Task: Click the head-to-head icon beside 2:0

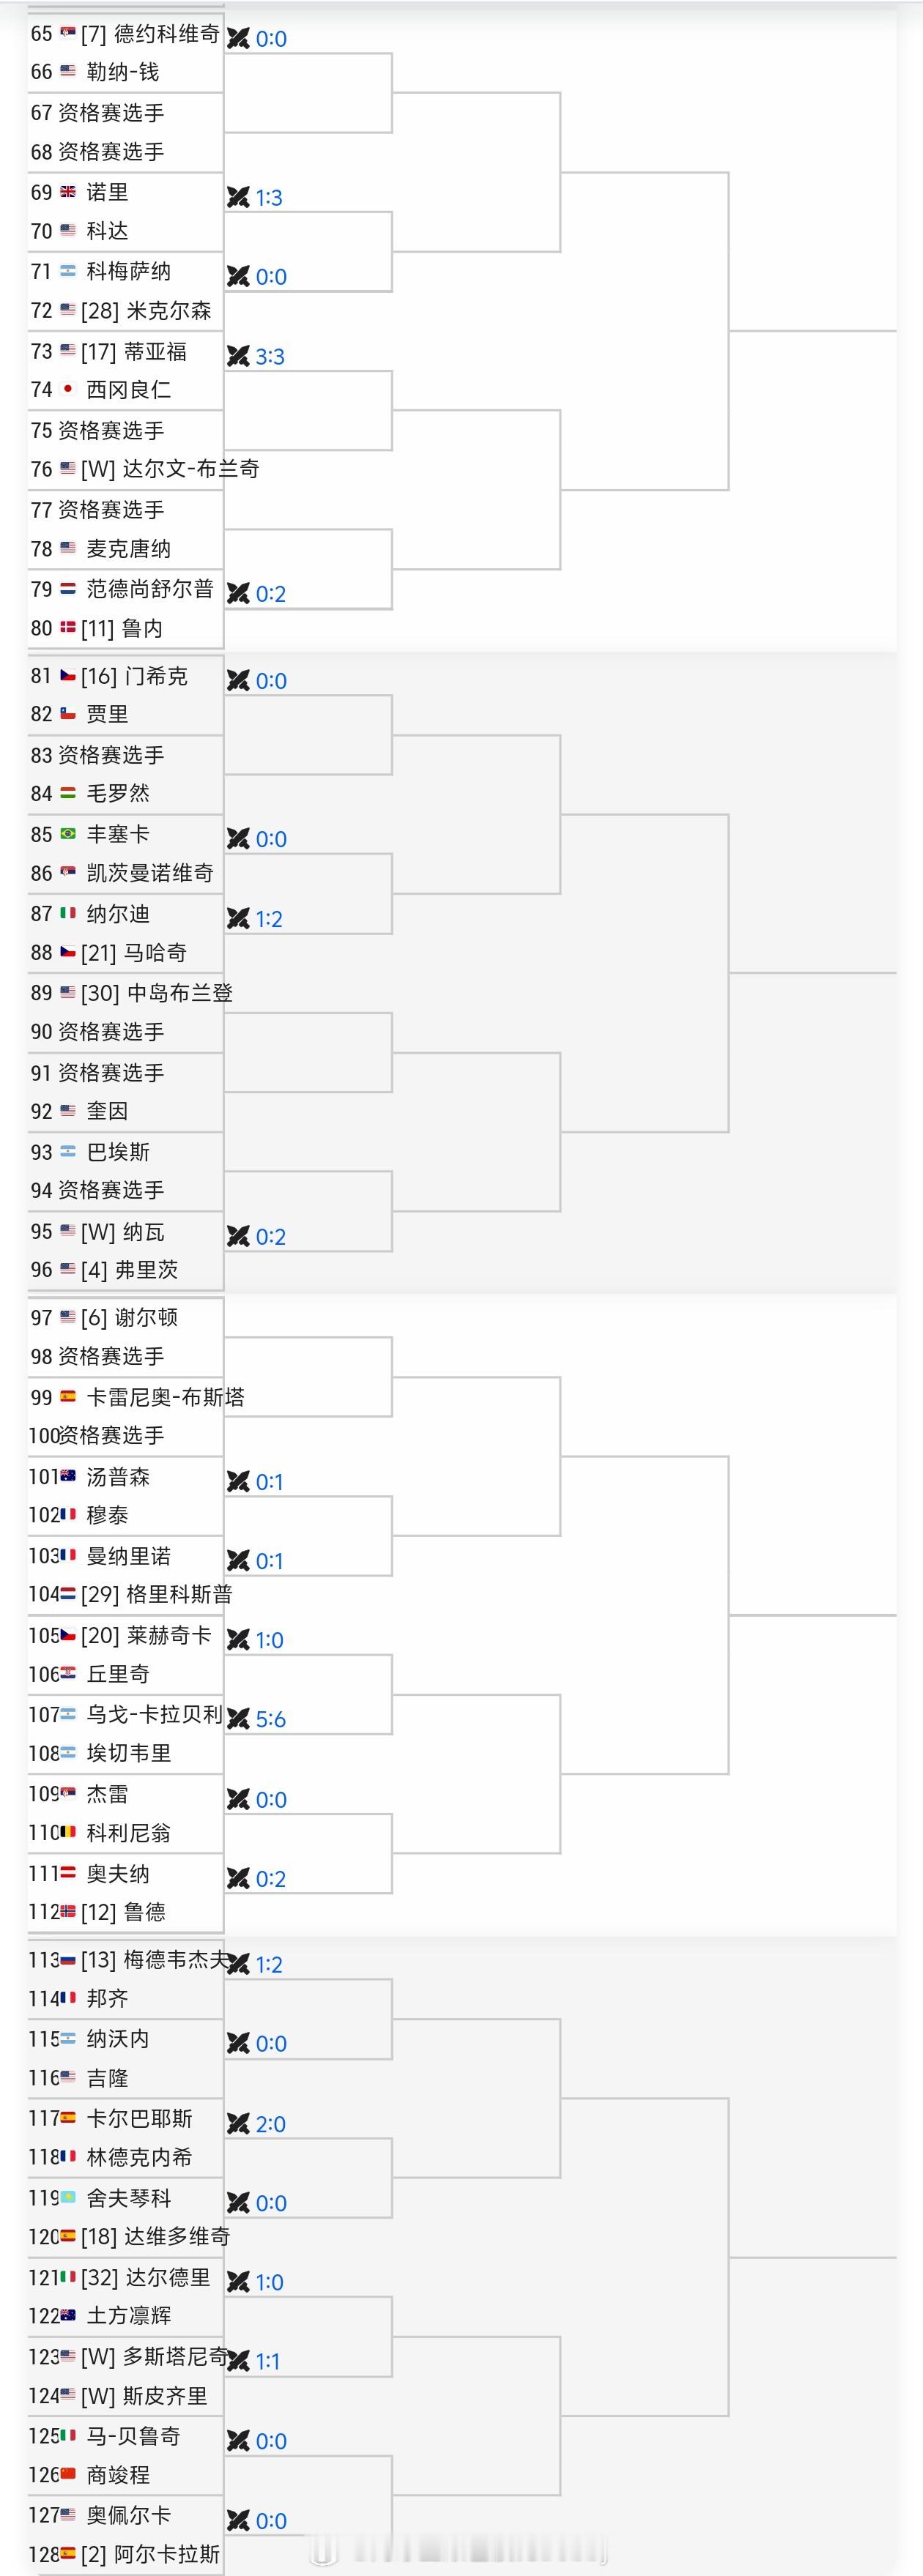Action: coord(238,2124)
